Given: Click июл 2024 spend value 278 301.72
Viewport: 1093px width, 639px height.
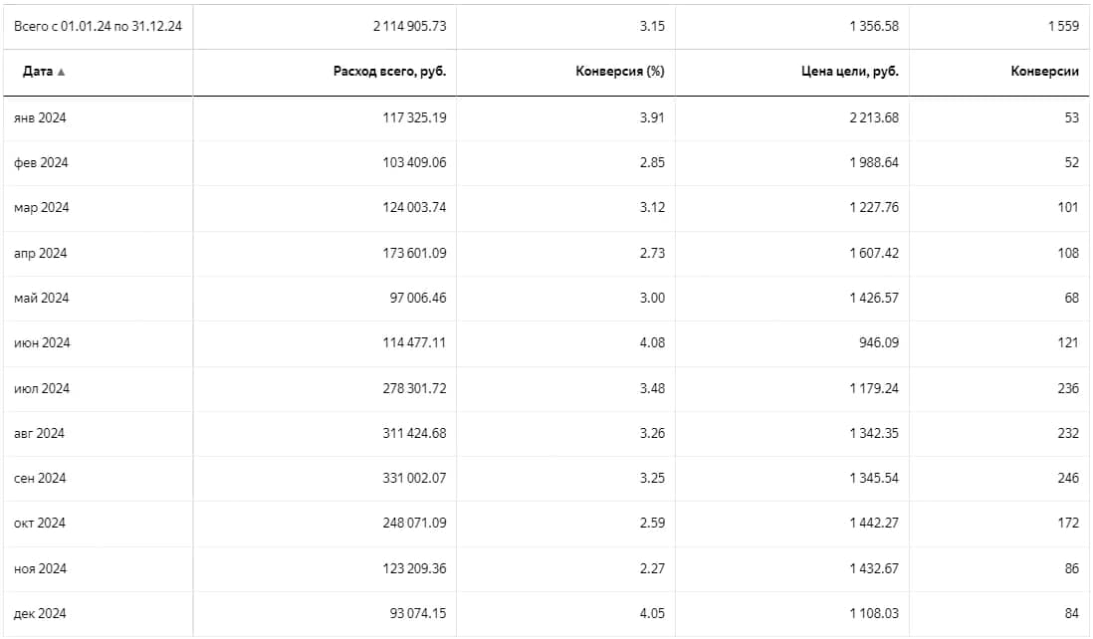Looking at the screenshot, I should 414,388.
